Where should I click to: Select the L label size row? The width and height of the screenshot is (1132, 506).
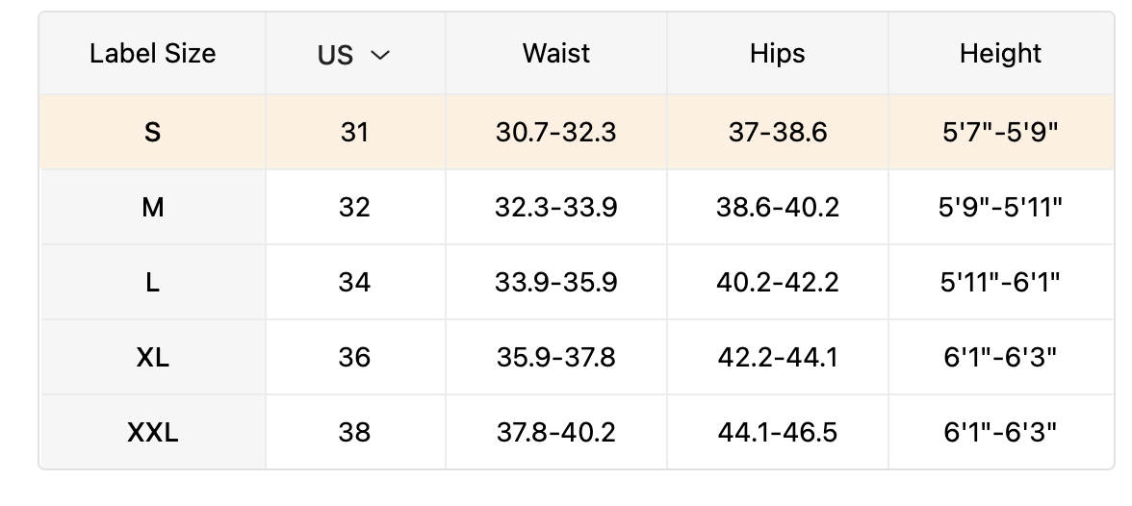(x=152, y=282)
